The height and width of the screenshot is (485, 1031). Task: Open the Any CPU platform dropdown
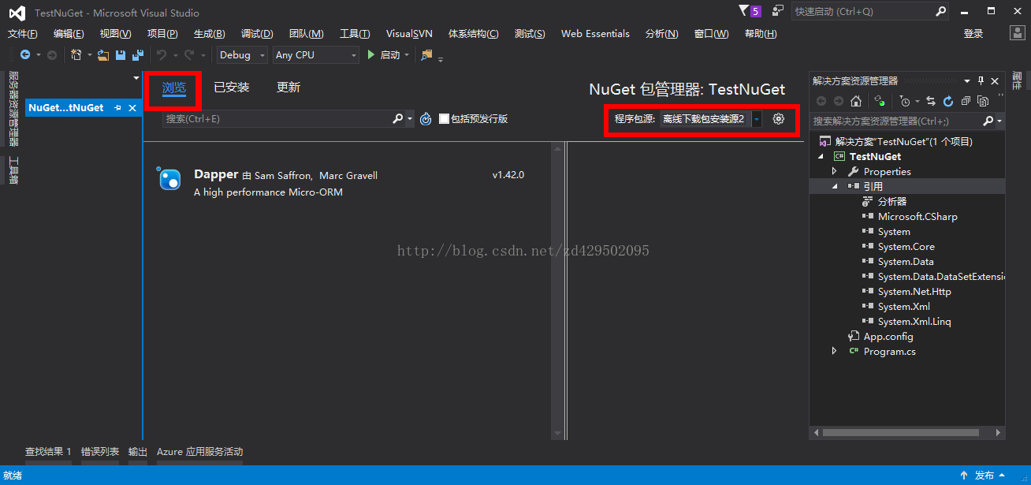[316, 55]
